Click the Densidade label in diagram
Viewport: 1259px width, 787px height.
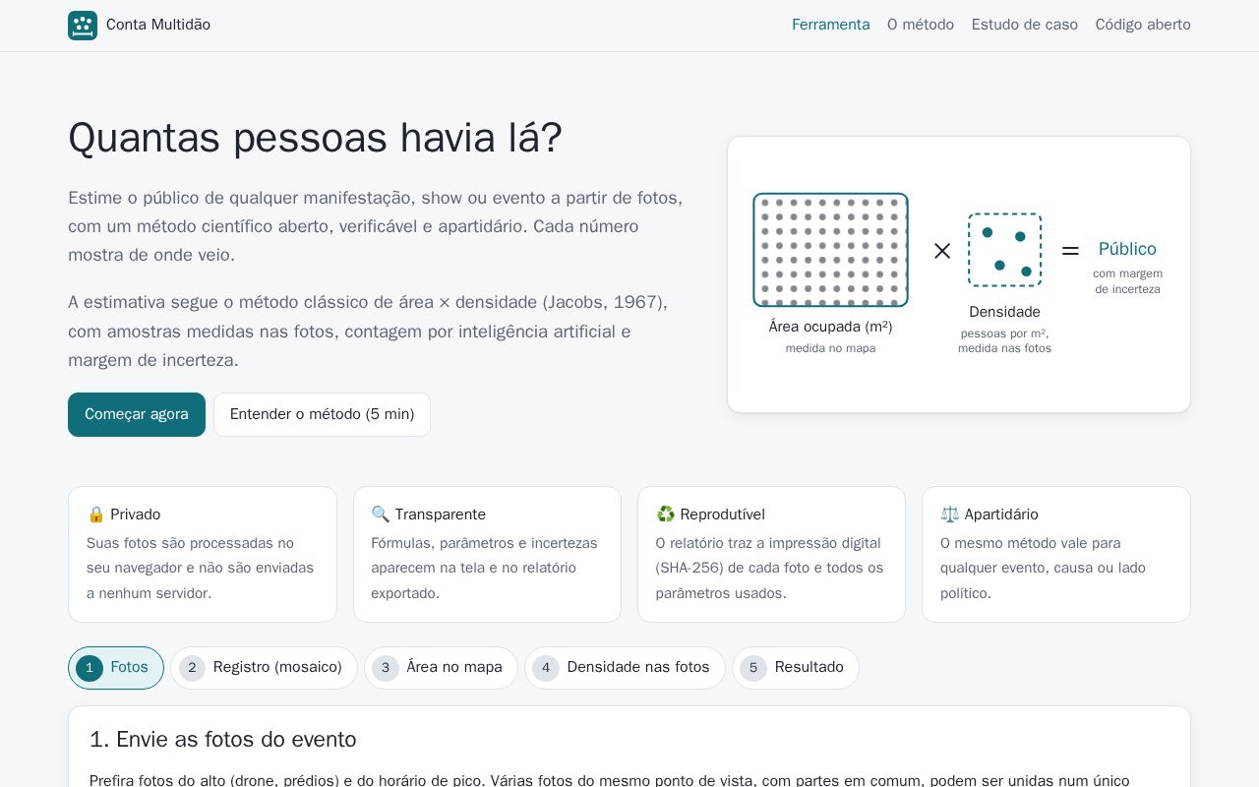pos(1004,312)
